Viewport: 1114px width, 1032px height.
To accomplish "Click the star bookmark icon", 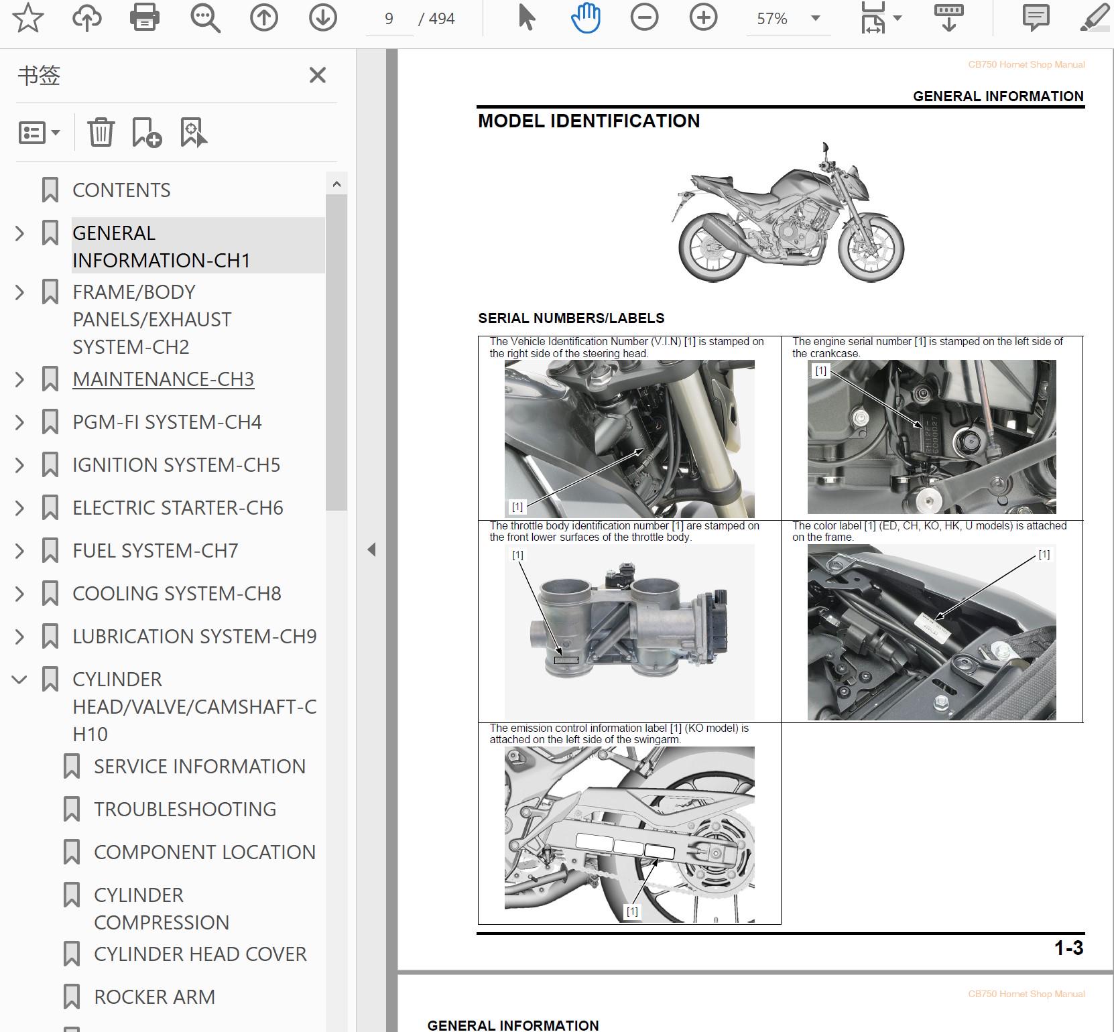I will pos(28,18).
